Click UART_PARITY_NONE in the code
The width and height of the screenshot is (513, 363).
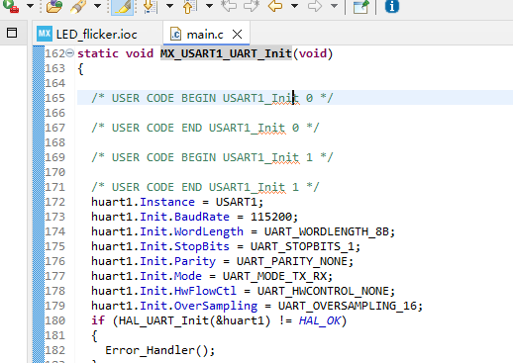(x=292, y=261)
